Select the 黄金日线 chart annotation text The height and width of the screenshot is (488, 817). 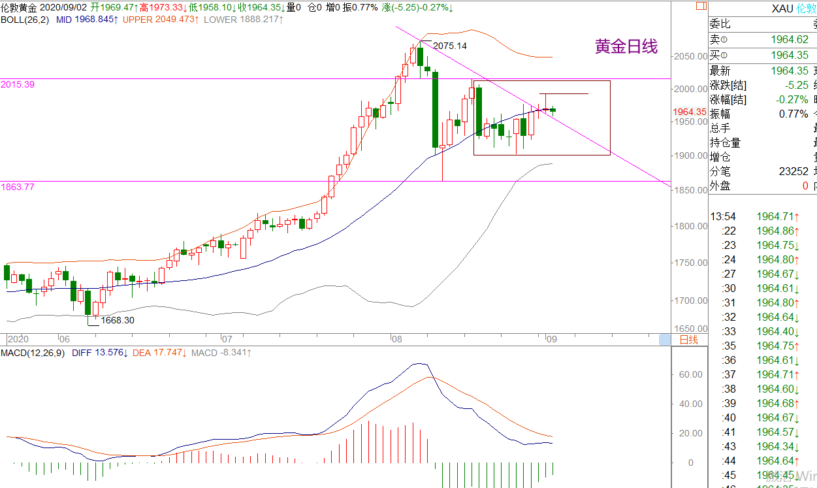[x=626, y=46]
